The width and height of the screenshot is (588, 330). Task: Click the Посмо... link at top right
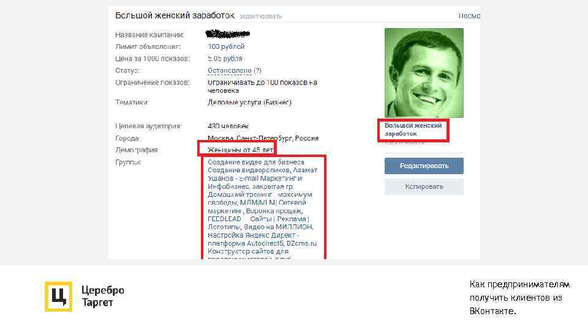coord(469,16)
